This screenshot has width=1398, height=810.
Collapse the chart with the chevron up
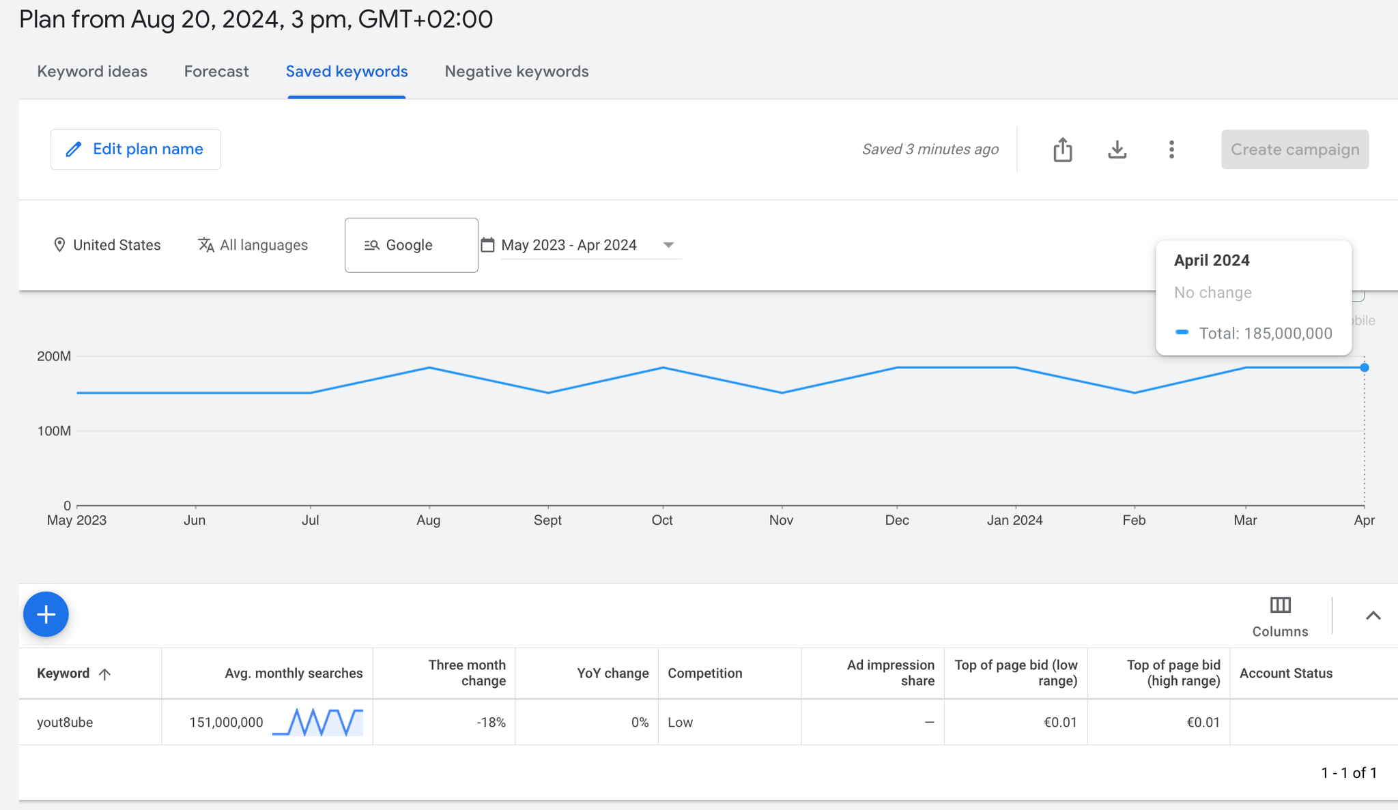[1373, 616]
